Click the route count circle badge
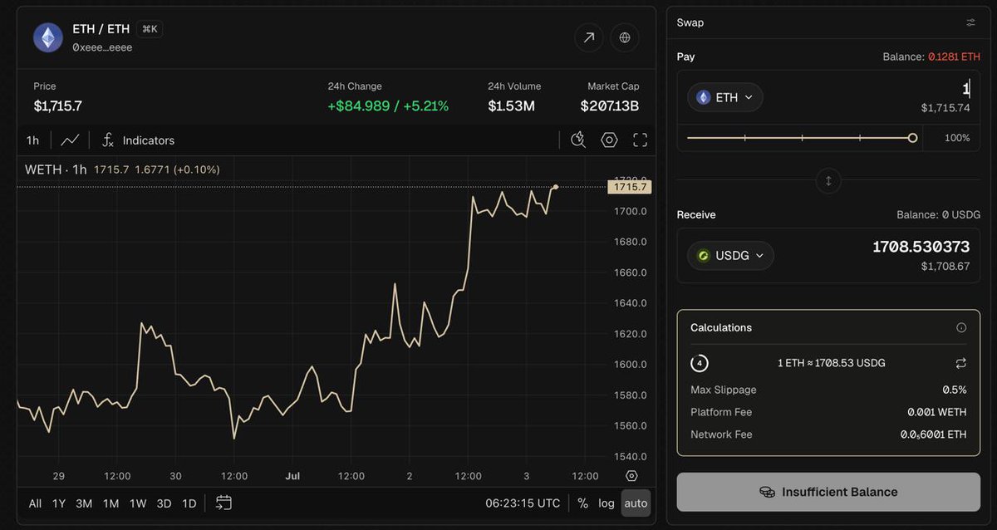 click(x=700, y=363)
